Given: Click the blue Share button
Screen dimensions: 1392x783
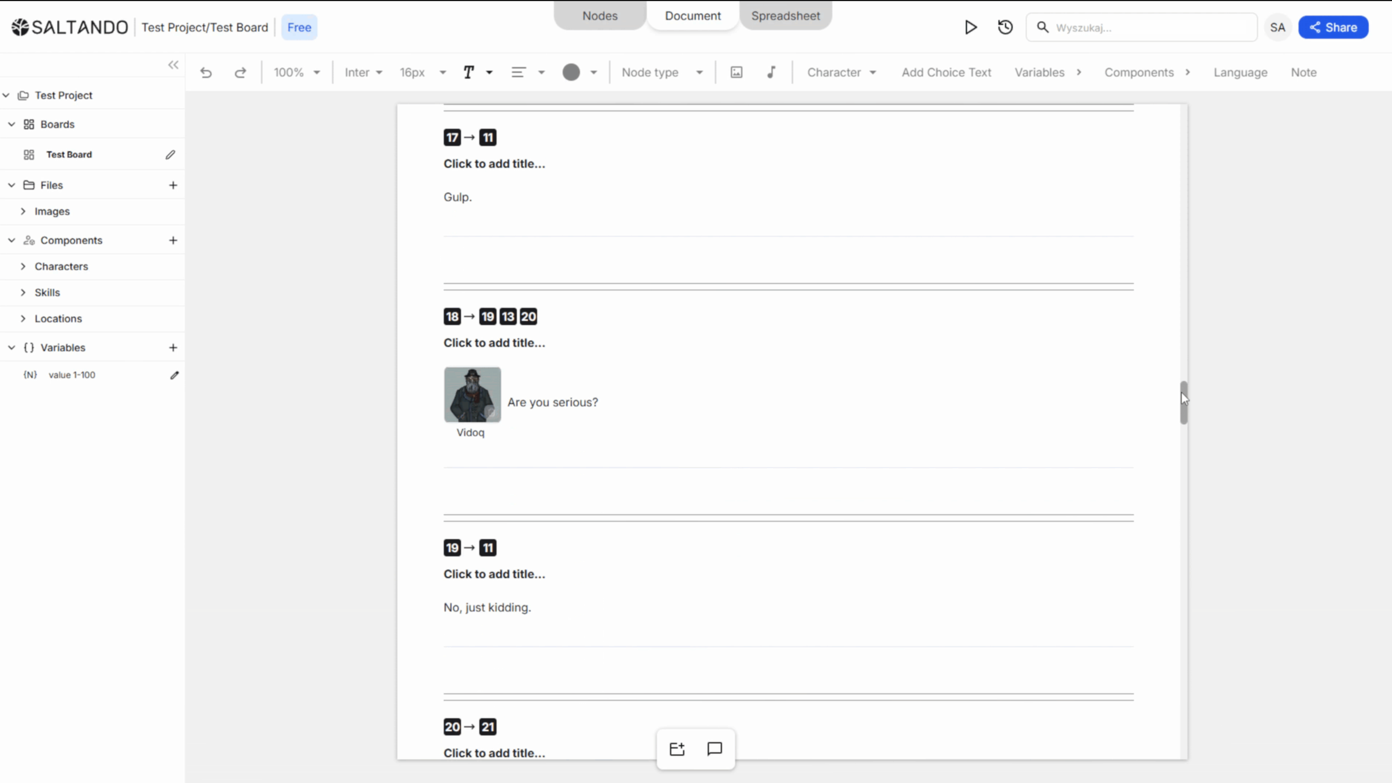Looking at the screenshot, I should pyautogui.click(x=1333, y=28).
